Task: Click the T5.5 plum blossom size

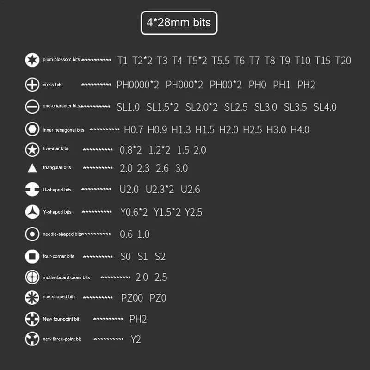Action: [221, 61]
